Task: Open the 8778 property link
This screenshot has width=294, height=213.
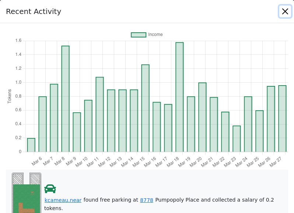Action: [x=147, y=200]
